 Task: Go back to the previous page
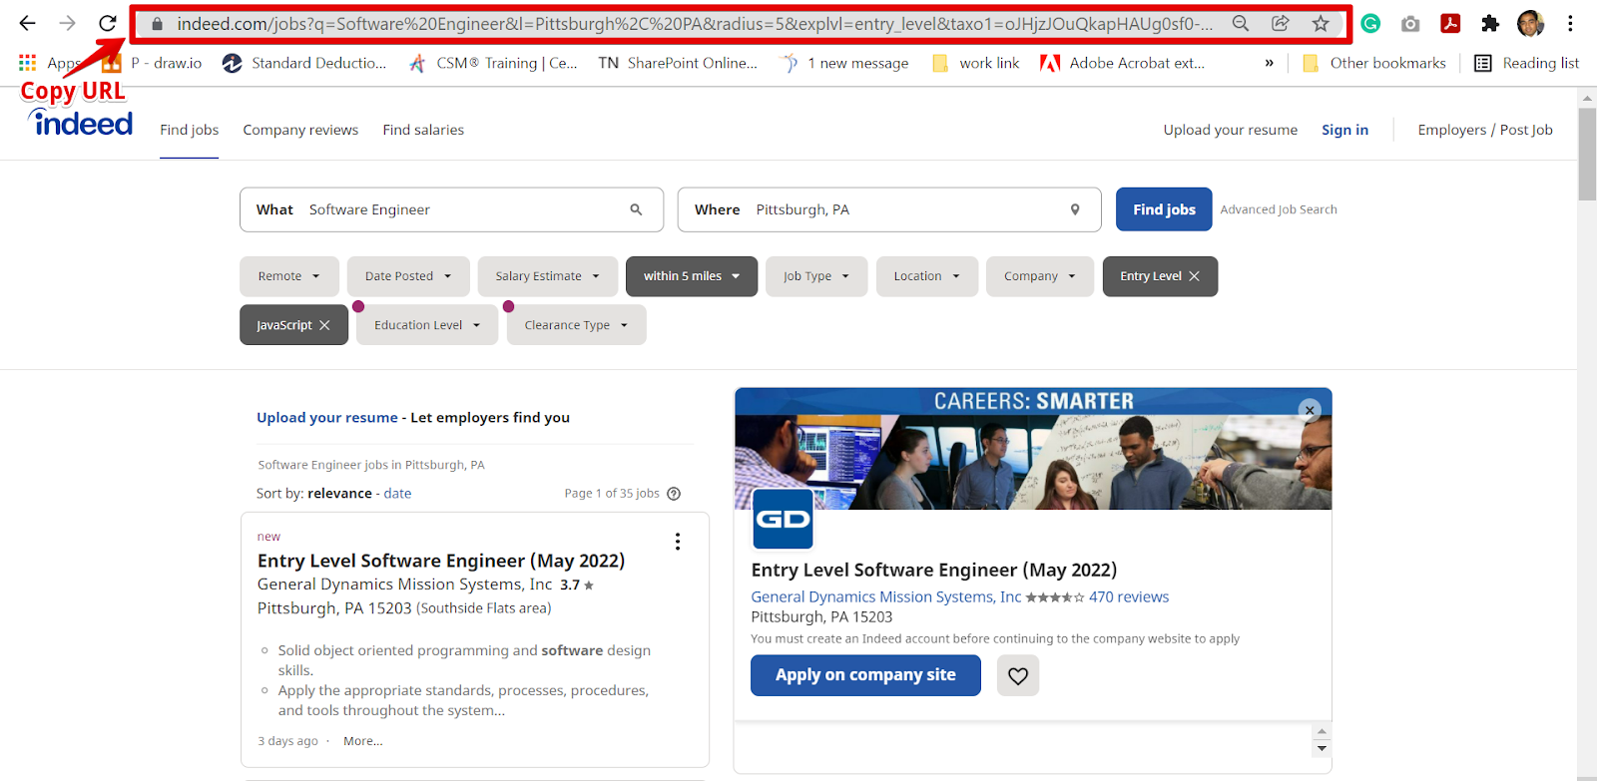pyautogui.click(x=28, y=23)
